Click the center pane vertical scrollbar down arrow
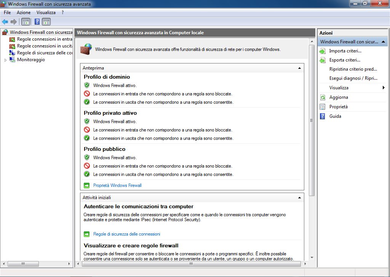 click(x=312, y=257)
